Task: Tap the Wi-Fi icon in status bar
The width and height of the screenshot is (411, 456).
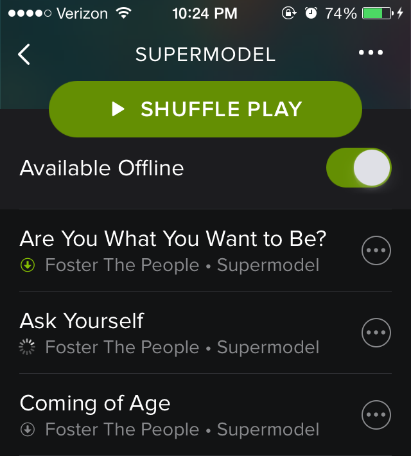Action: pyautogui.click(x=122, y=13)
